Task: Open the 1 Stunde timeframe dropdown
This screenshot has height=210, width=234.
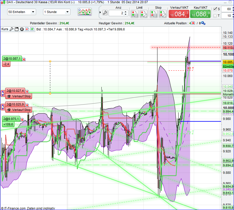Action: tap(57, 12)
